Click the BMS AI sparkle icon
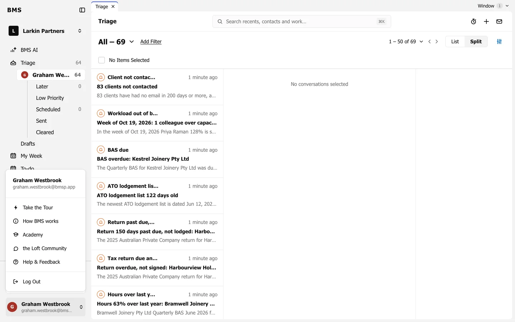 pyautogui.click(x=13, y=50)
